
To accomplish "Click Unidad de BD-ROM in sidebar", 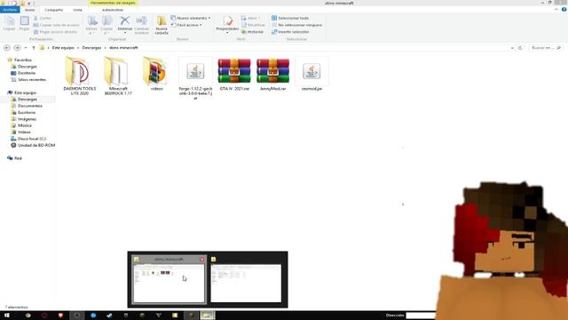I will point(36,145).
